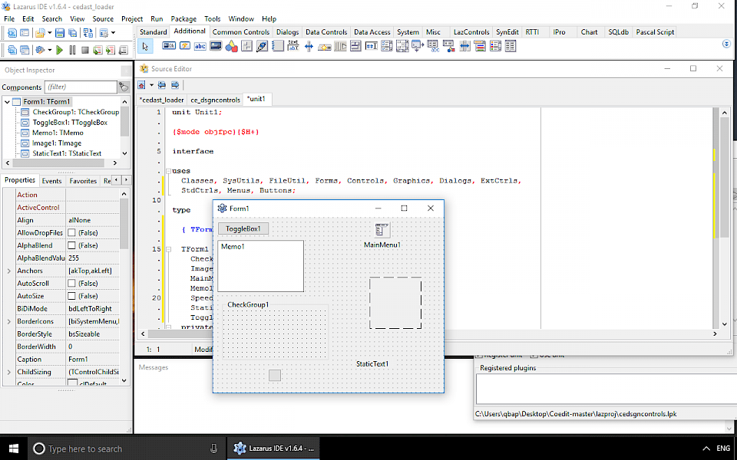The width and height of the screenshot is (737, 460).
Task: Open the dropdown arrow next to Open icon
Action: [x=49, y=33]
